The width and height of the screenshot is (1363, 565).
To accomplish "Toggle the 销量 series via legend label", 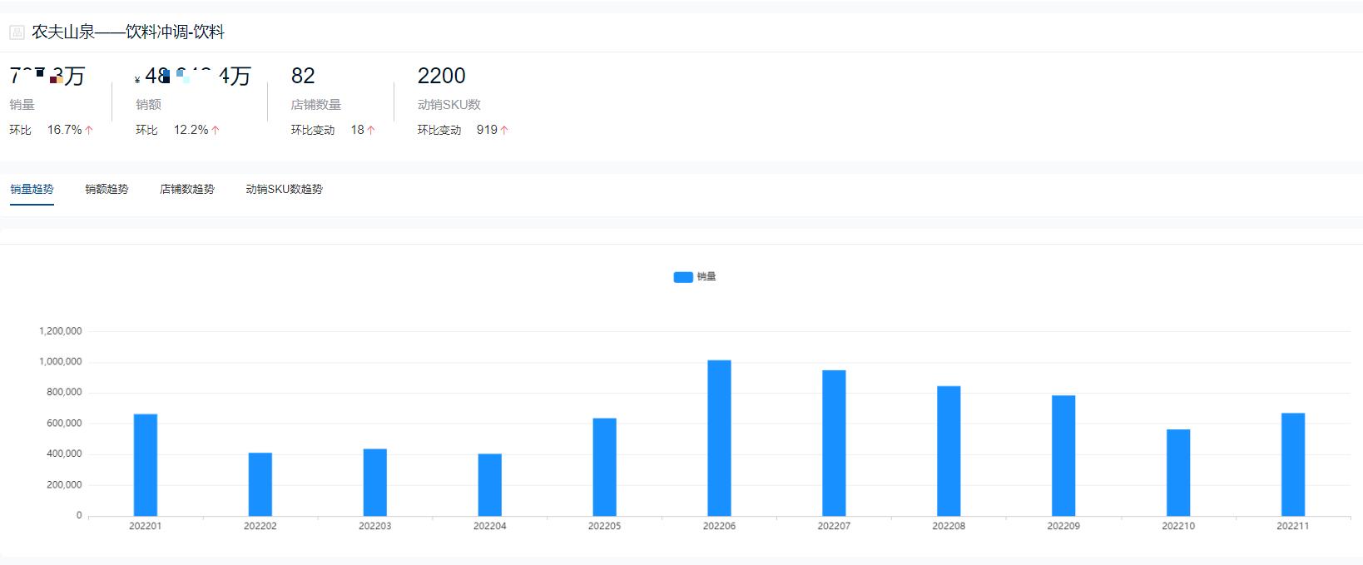I will (706, 277).
